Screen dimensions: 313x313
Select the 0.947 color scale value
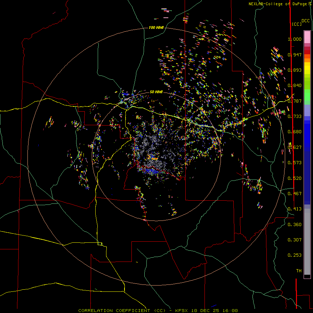click(295, 55)
